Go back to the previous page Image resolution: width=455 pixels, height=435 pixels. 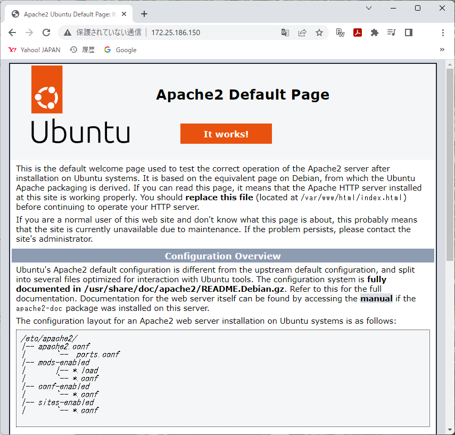[x=12, y=32]
